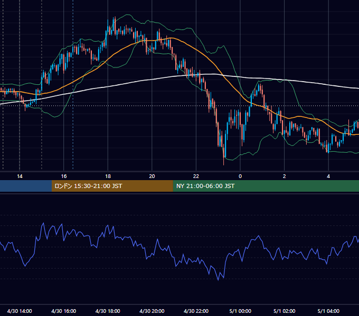
Task: Click the 0 hour axis label
Action: tap(240, 176)
